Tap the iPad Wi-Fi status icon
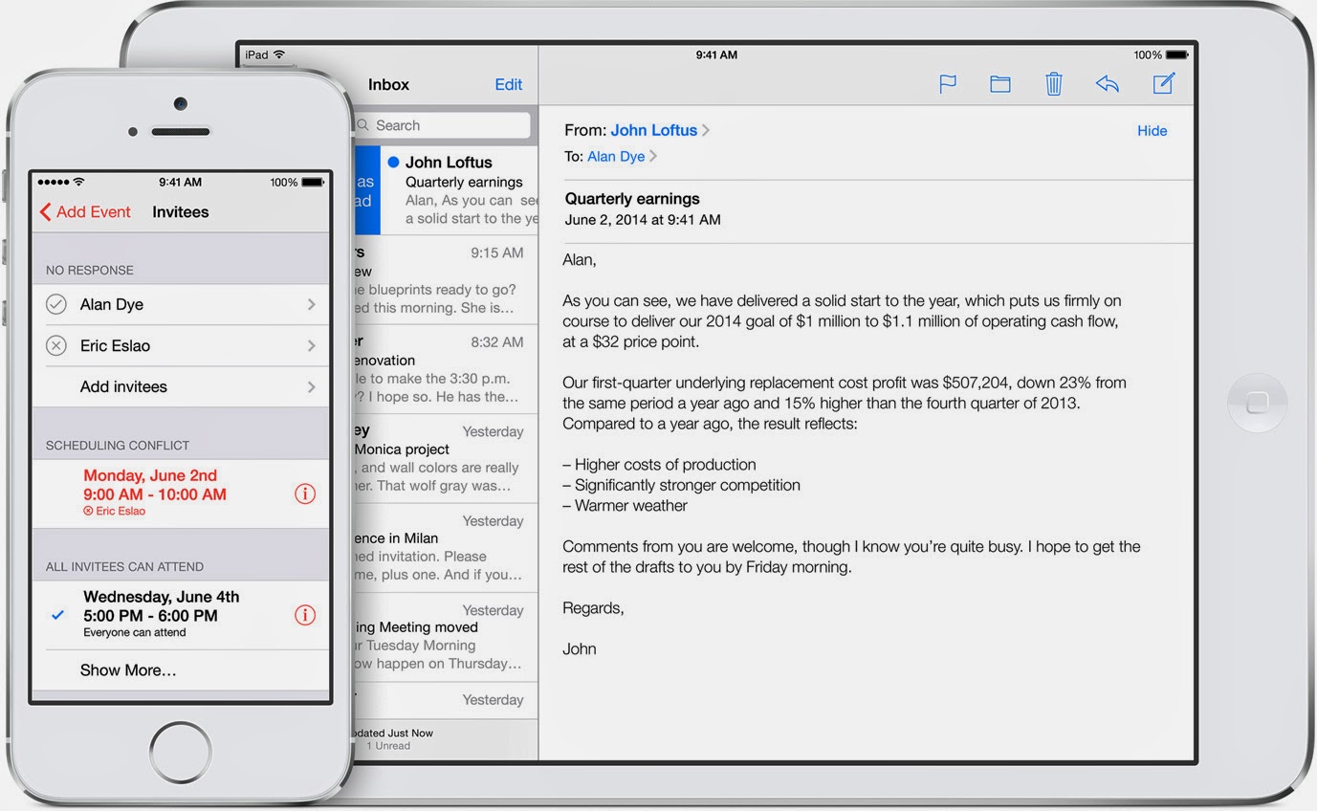1317x811 pixels. pyautogui.click(x=279, y=55)
